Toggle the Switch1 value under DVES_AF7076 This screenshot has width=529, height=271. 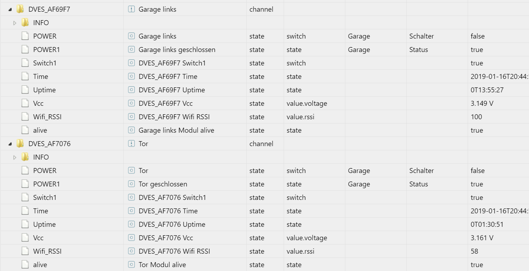tap(477, 197)
